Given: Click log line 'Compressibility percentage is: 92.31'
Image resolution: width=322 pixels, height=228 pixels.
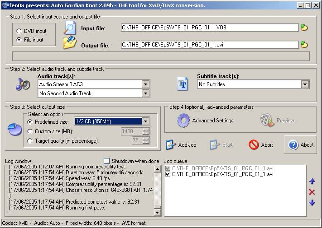Looking at the screenshot, I should [75, 184].
